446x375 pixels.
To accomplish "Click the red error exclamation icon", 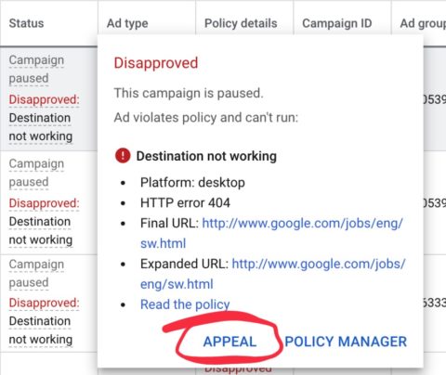I will point(123,156).
